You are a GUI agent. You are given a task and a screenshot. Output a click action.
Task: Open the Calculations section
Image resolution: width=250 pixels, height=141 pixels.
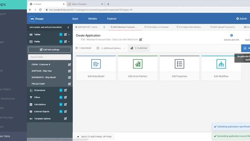point(40,105)
